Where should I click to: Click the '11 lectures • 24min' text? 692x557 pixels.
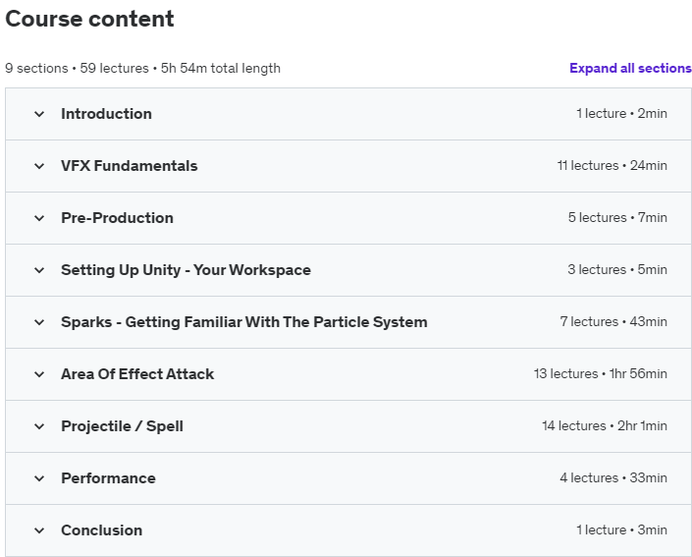(x=612, y=166)
